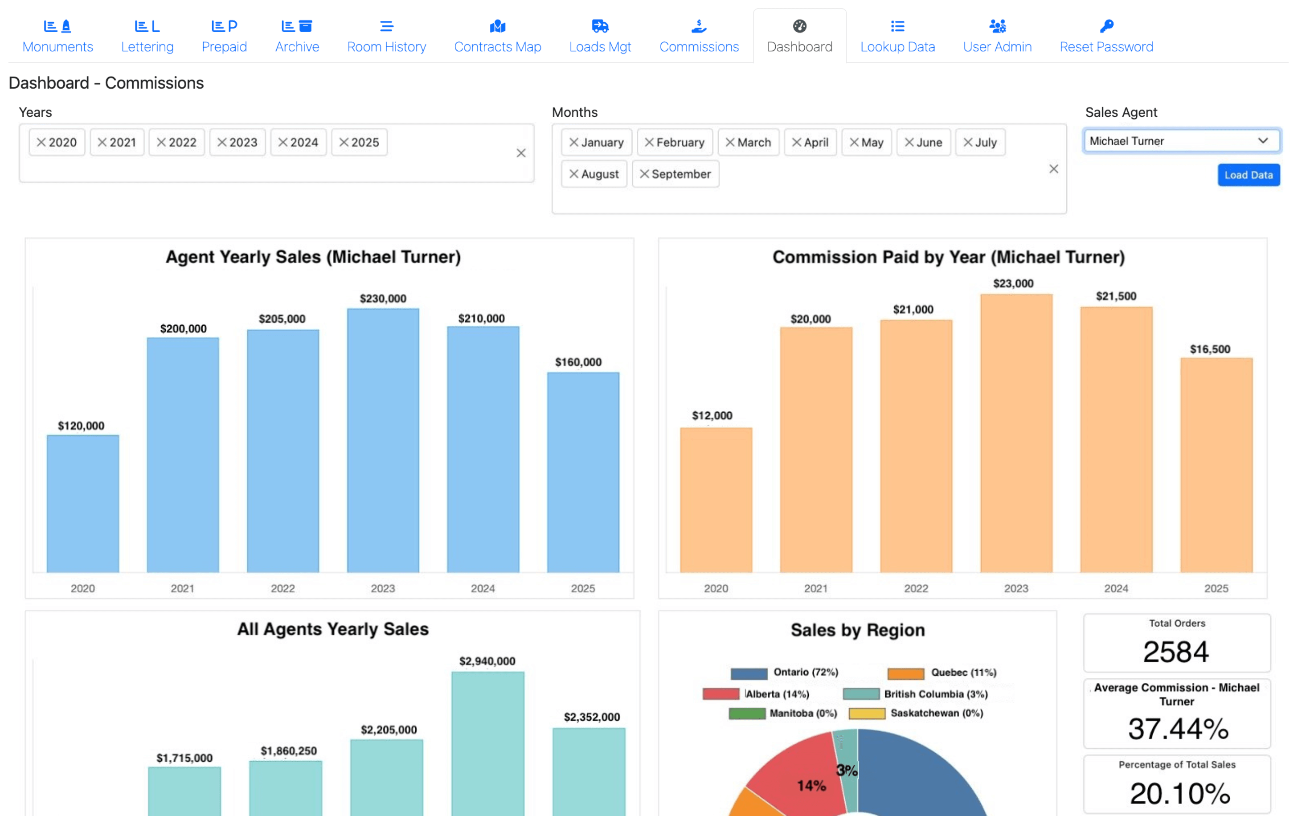Clear all selected months with the X control
Viewport: 1310px width, 816px height.
click(x=1054, y=169)
